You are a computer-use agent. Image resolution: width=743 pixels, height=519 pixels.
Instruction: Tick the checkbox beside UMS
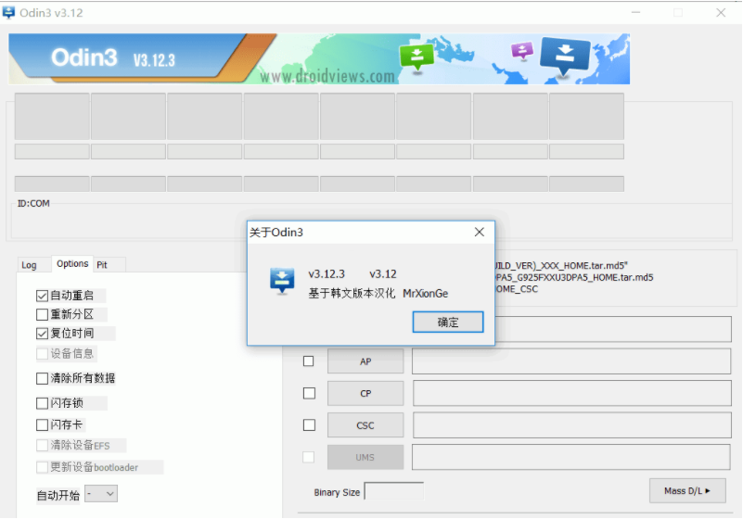pyautogui.click(x=309, y=458)
